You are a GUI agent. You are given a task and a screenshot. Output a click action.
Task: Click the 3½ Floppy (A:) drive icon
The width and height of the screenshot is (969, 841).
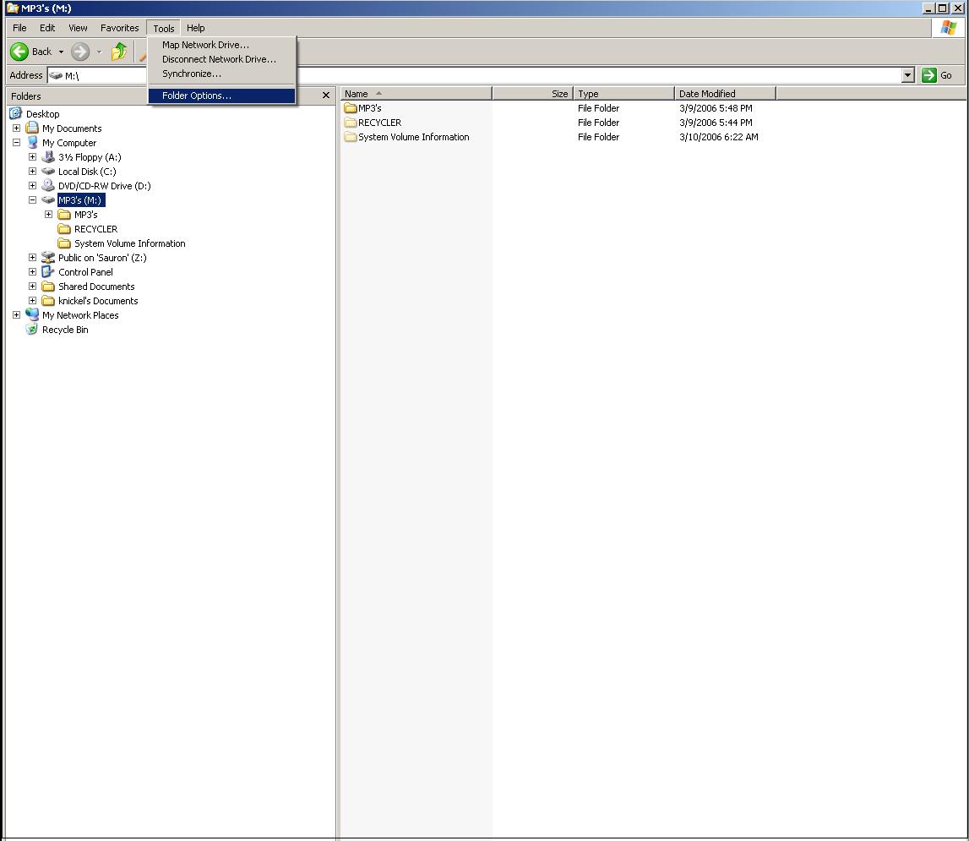[x=48, y=157]
